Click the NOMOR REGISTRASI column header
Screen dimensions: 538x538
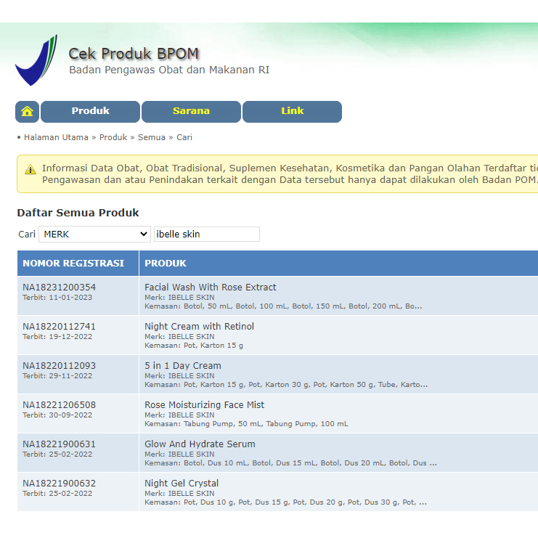pyautogui.click(x=78, y=263)
